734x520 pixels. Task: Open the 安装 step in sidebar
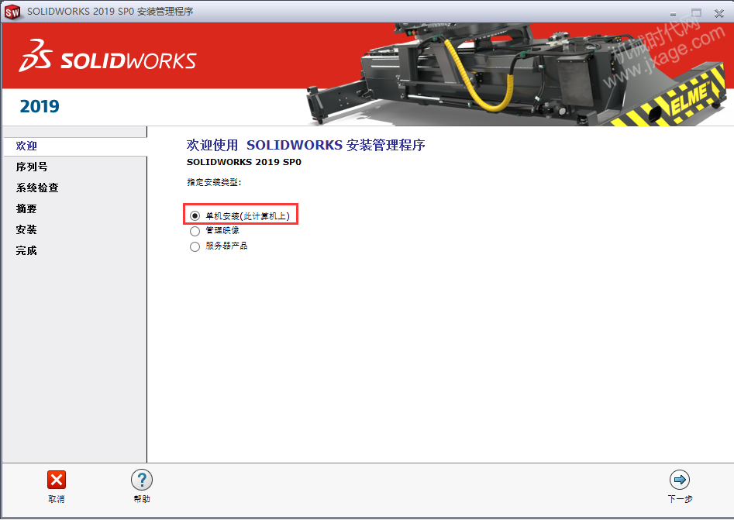point(26,230)
